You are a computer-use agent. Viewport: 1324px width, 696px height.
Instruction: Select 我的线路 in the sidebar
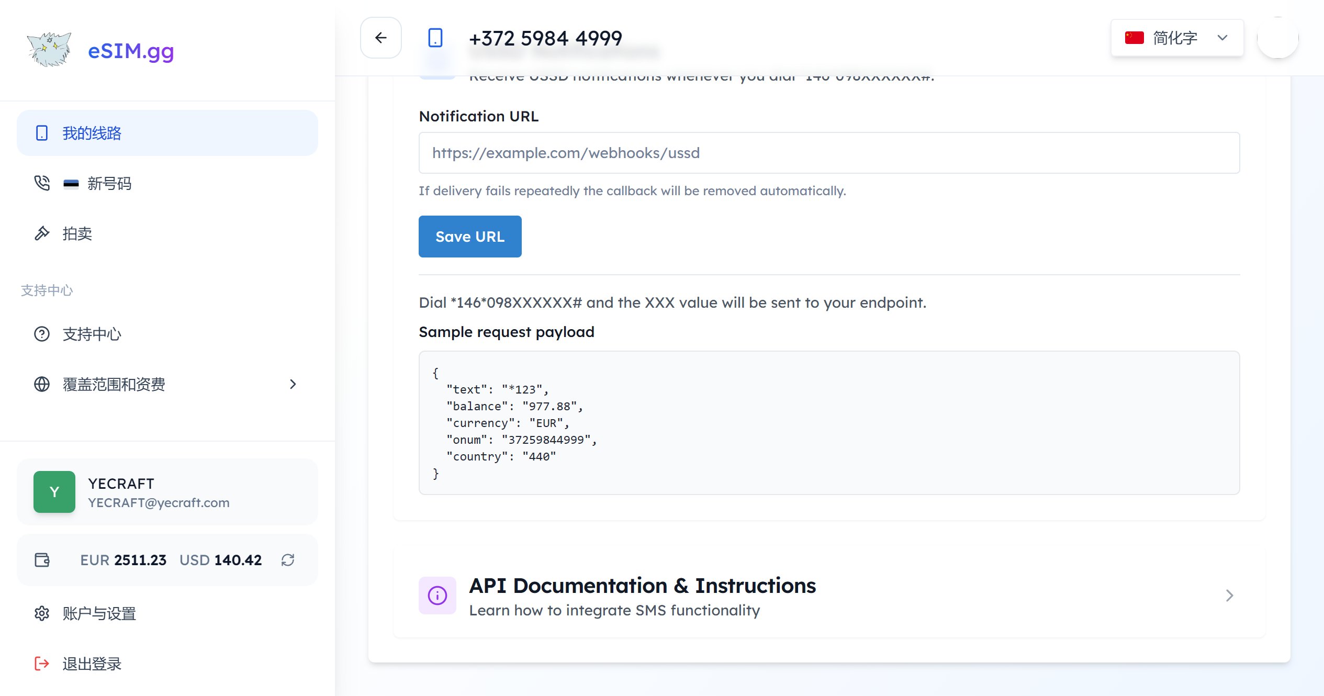pyautogui.click(x=92, y=133)
